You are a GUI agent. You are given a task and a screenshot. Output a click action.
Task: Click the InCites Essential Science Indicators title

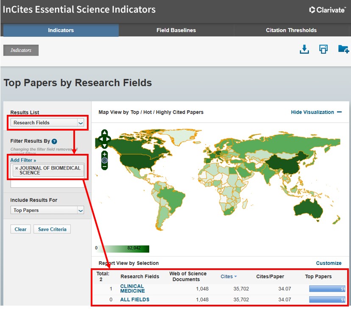click(x=79, y=10)
